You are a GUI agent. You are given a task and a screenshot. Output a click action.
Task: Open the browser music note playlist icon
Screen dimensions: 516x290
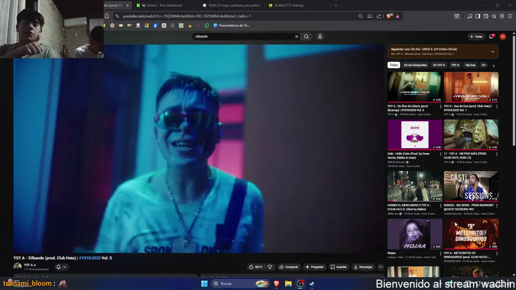point(470,16)
